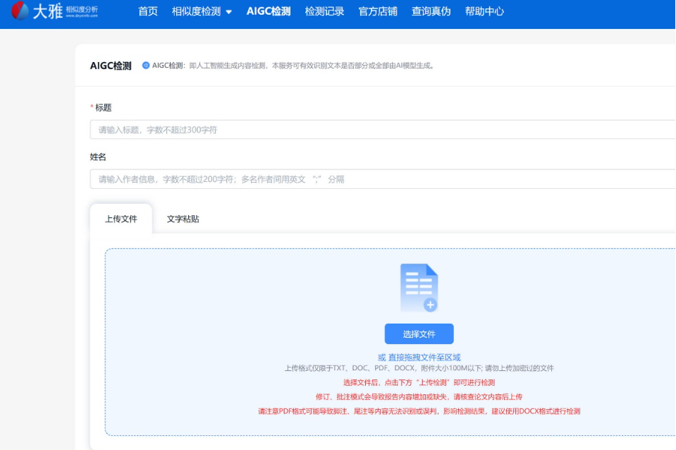Switch to the 文字粘贴 tab

(x=183, y=219)
